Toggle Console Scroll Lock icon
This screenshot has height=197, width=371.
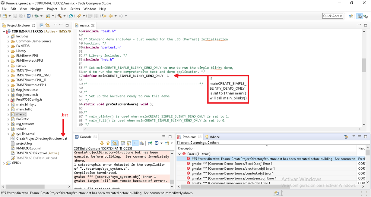[x=129, y=143]
